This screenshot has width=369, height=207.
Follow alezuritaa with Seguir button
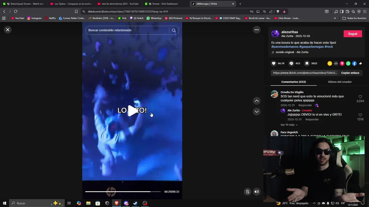point(353,34)
